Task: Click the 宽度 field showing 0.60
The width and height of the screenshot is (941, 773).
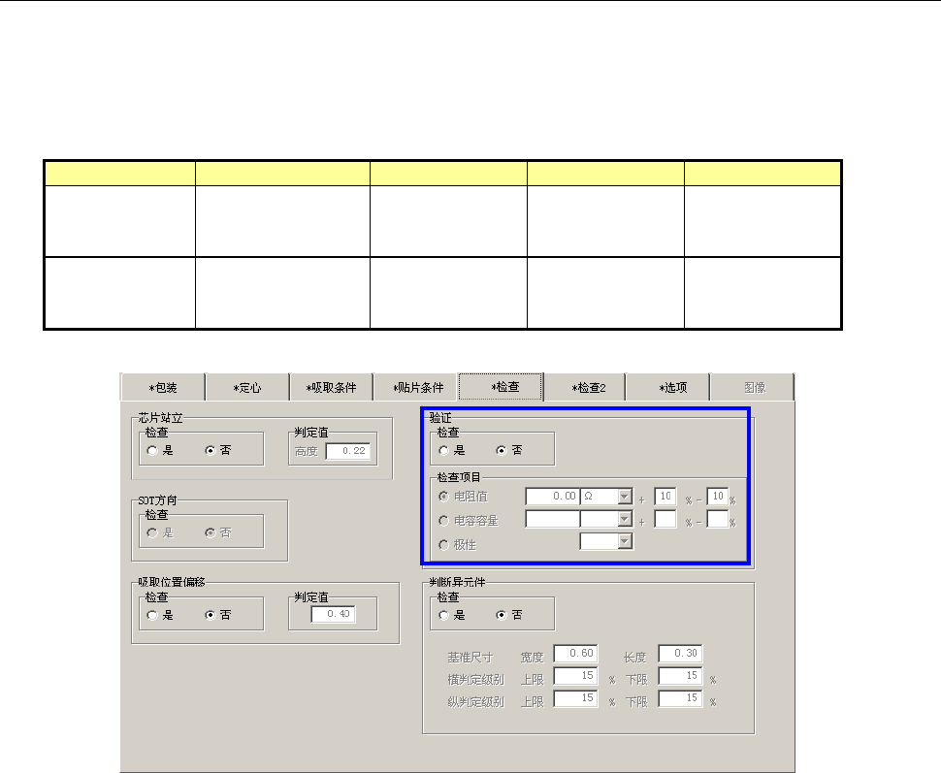Action: pos(575,654)
